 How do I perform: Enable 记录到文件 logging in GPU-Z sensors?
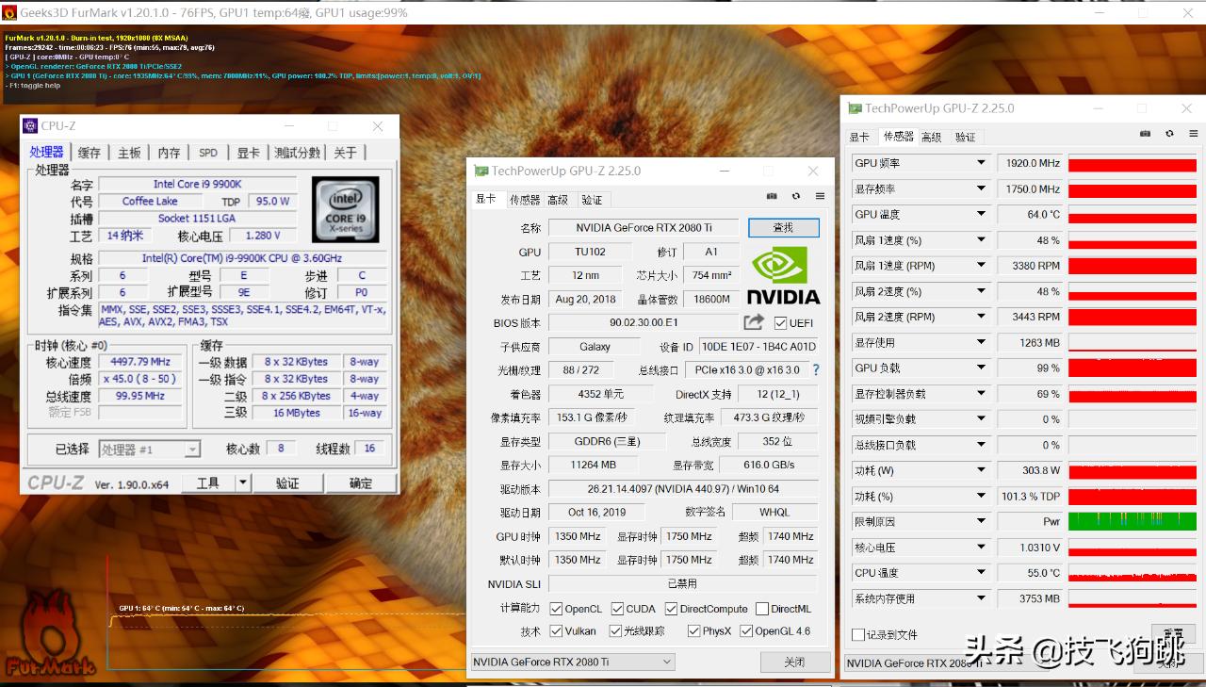[858, 634]
